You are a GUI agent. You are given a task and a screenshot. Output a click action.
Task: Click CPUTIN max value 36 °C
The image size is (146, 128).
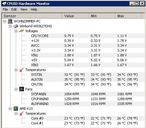click(x=127, y=84)
